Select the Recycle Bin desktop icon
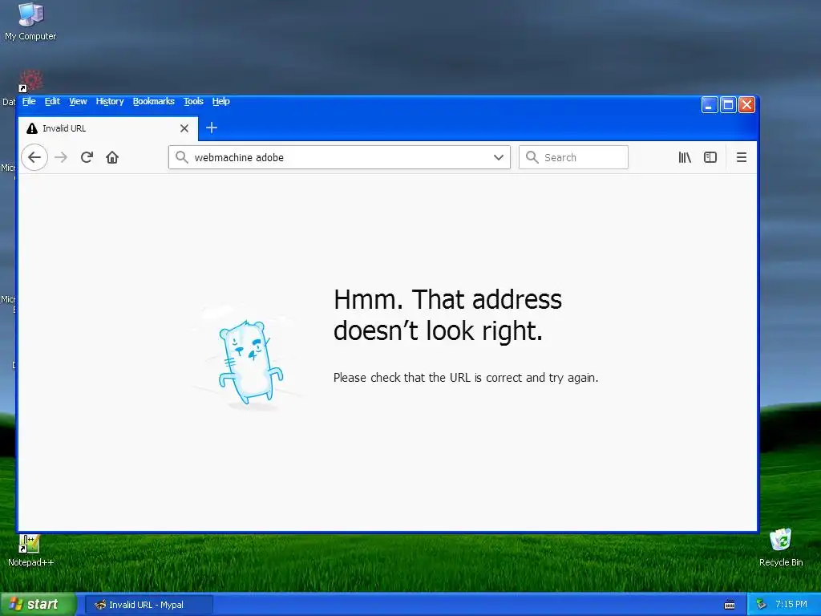This screenshot has height=616, width=821. pyautogui.click(x=781, y=547)
